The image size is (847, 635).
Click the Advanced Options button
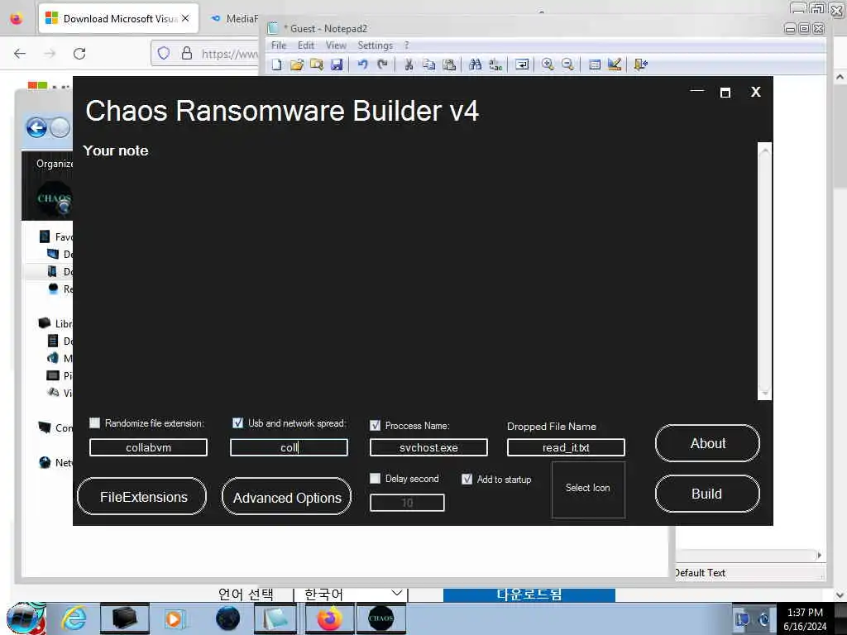[x=286, y=497]
